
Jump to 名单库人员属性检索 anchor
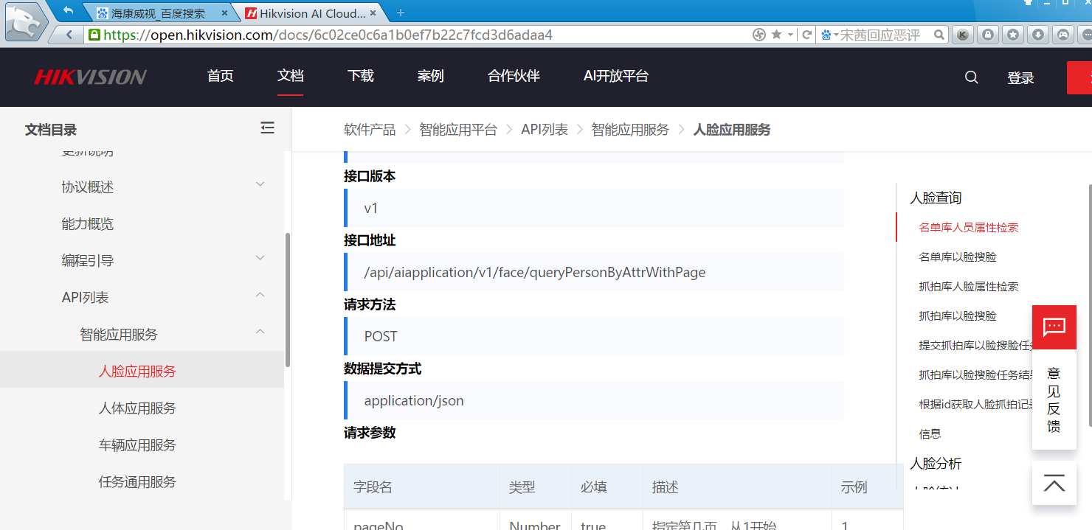pyautogui.click(x=968, y=228)
